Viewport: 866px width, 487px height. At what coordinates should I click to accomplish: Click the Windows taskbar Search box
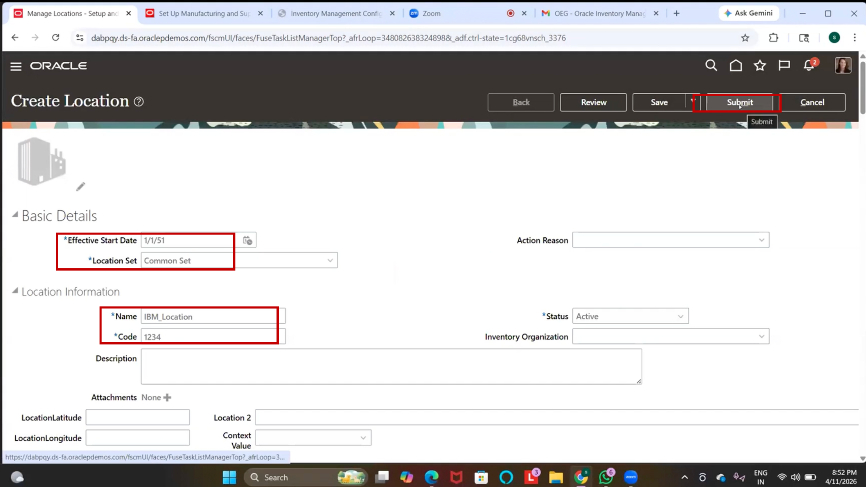[x=306, y=477]
